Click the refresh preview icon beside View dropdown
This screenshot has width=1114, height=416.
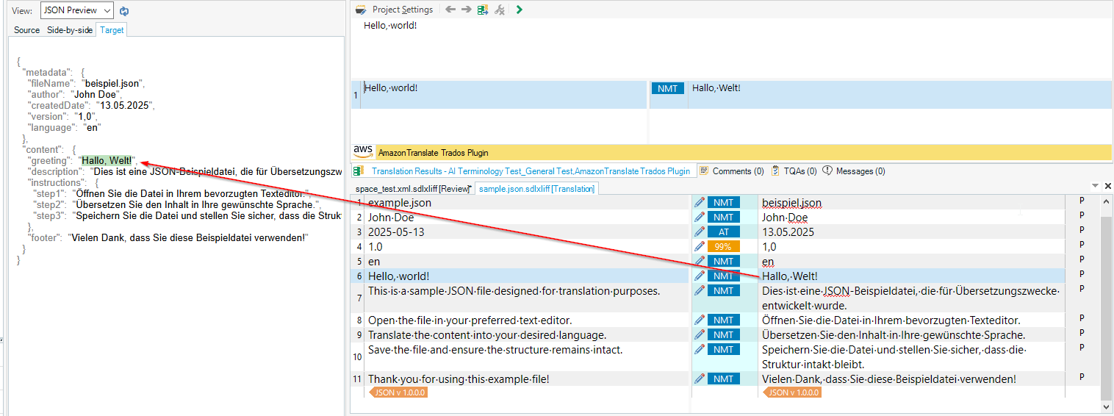(x=124, y=11)
